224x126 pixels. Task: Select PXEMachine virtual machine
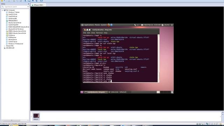click(12, 37)
